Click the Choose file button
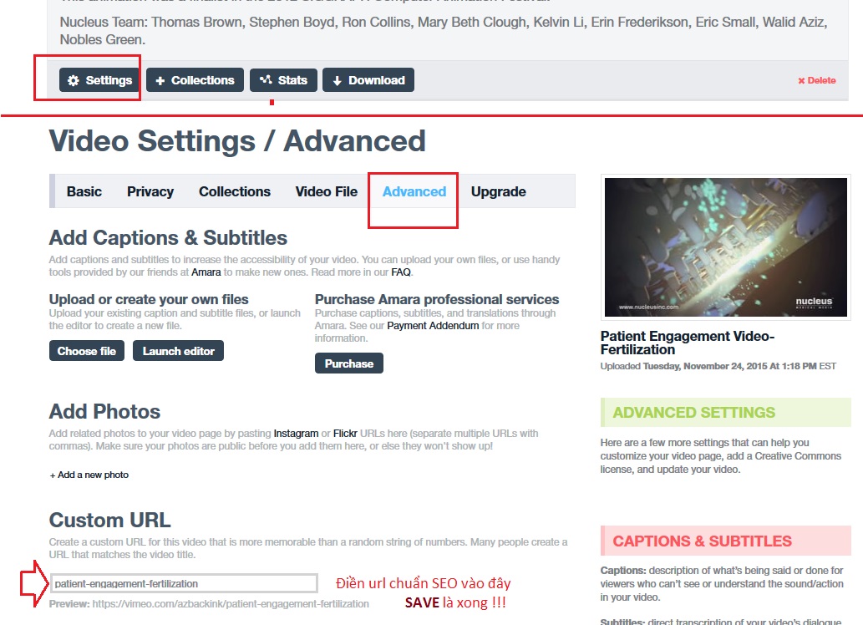The width and height of the screenshot is (863, 625). pos(86,351)
